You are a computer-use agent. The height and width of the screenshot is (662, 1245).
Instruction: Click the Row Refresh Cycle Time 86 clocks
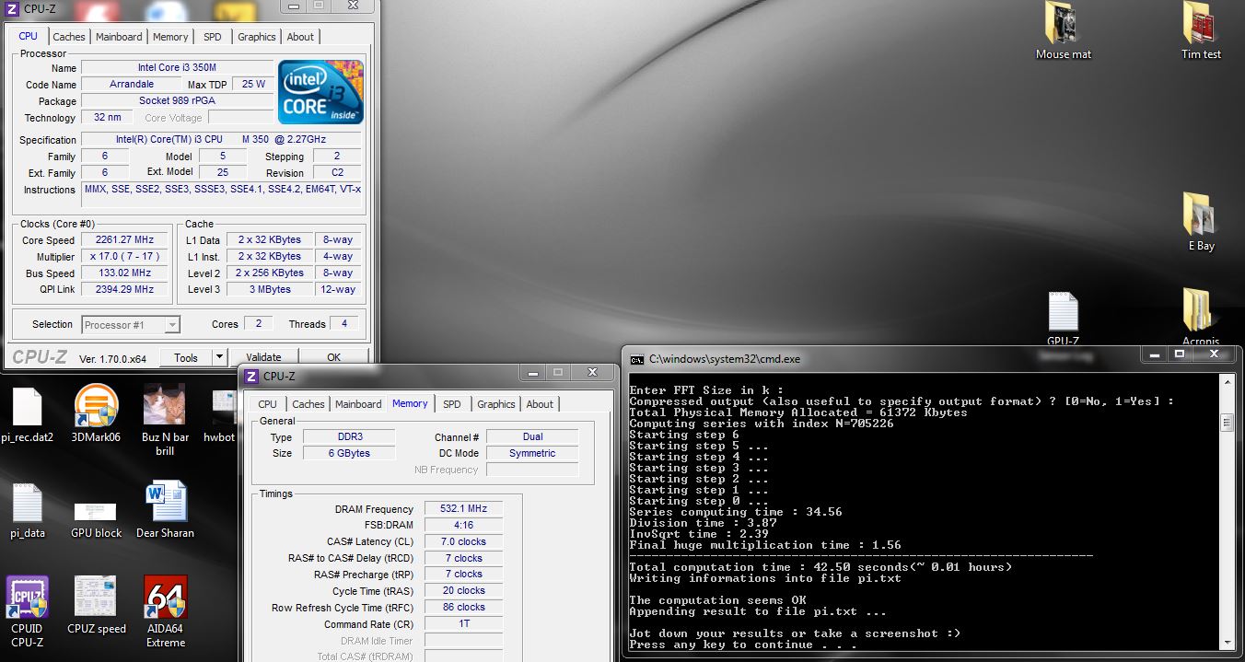(464, 607)
